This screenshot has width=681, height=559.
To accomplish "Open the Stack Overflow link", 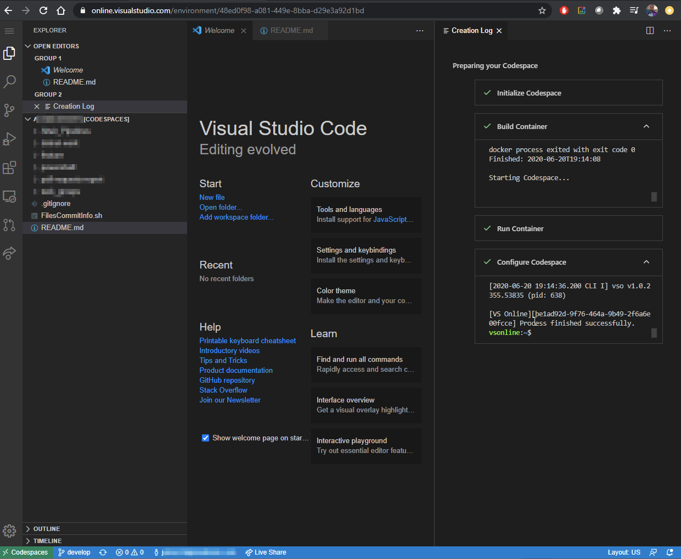I will 223,390.
